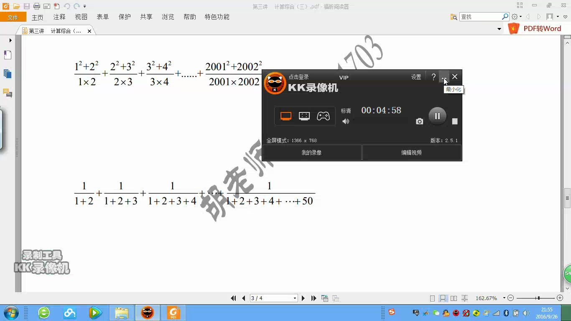
Task: Click the 我的录像 button
Action: pos(311,153)
